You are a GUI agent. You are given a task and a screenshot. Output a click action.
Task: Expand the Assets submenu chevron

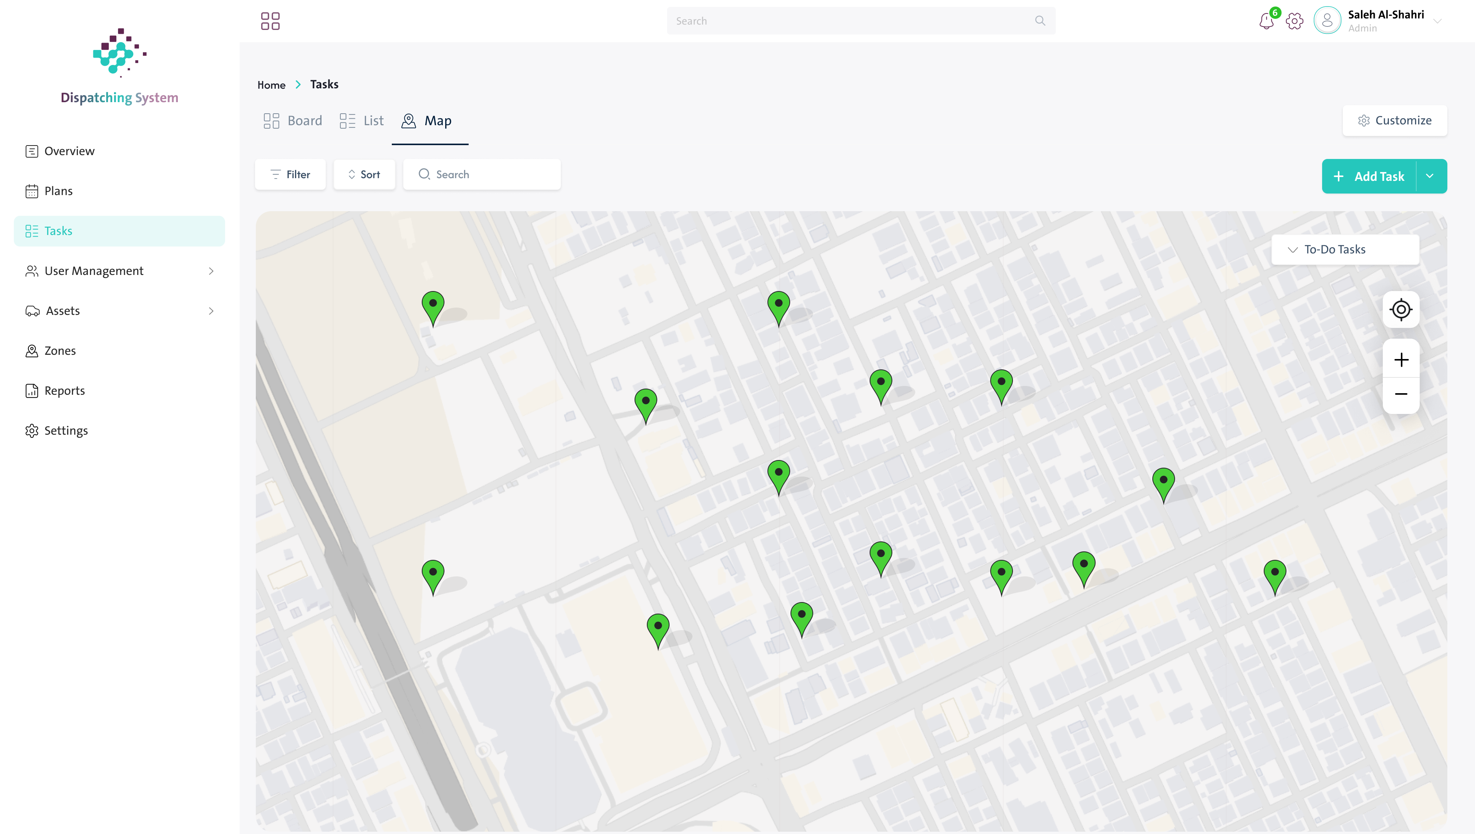[211, 311]
